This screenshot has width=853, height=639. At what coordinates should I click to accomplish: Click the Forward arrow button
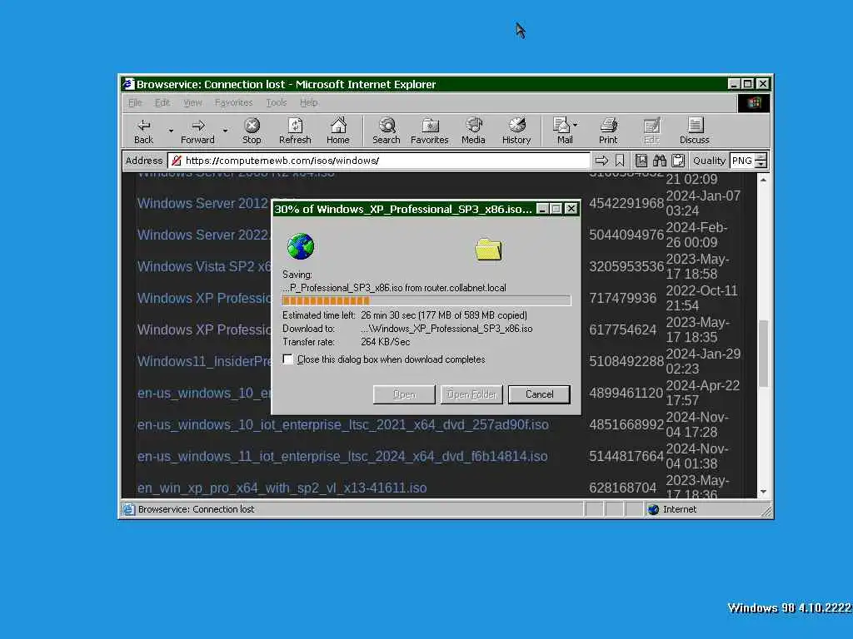tap(197, 131)
